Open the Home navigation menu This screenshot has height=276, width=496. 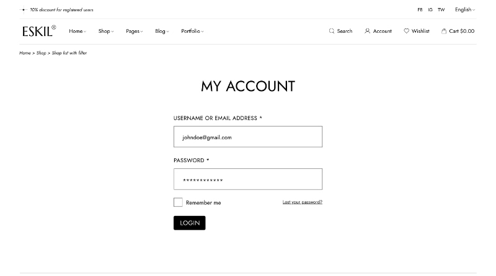tap(77, 31)
